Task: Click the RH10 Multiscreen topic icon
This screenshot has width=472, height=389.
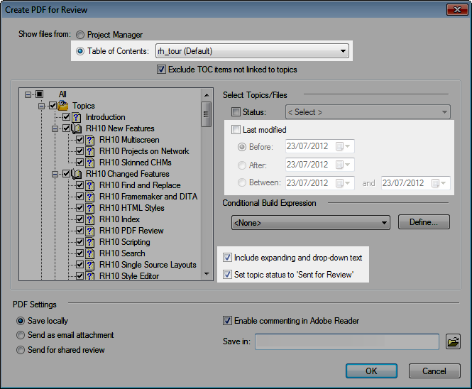Action: click(x=90, y=140)
